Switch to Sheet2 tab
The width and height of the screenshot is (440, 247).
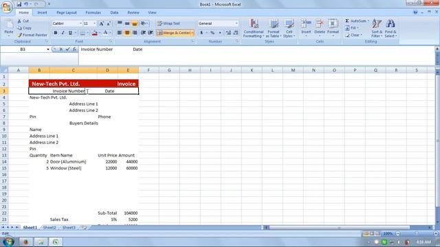pos(49,227)
